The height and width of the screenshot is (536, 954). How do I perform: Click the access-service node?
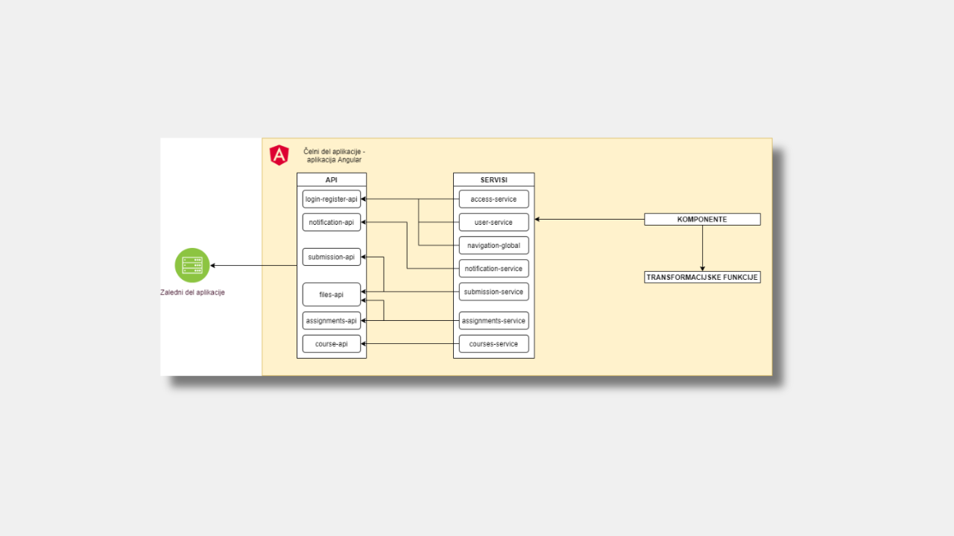coord(493,199)
